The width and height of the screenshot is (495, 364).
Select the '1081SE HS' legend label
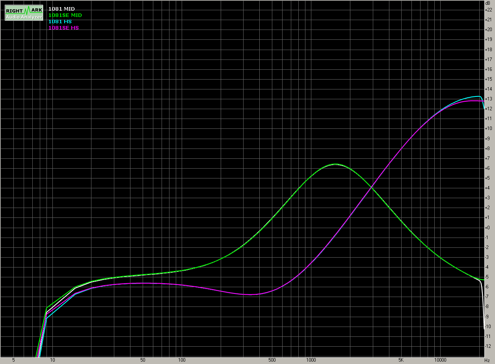click(63, 28)
